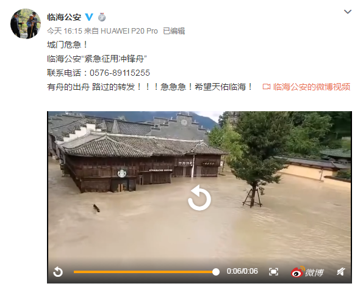The height and width of the screenshot is (289, 363).
Task: Seek using the orange video progress bar
Action: click(x=145, y=272)
